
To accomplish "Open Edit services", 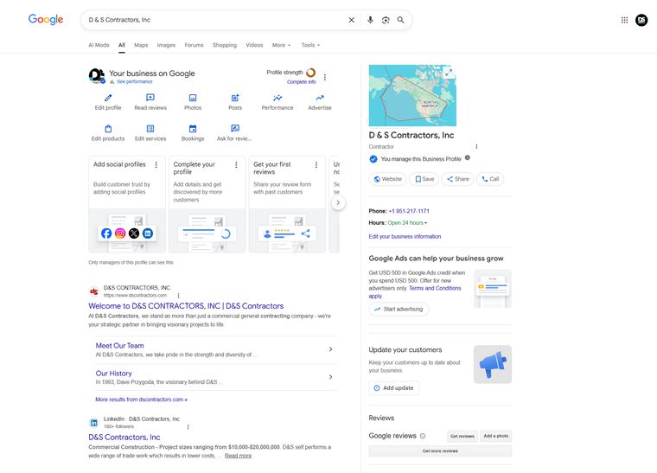I will [150, 133].
